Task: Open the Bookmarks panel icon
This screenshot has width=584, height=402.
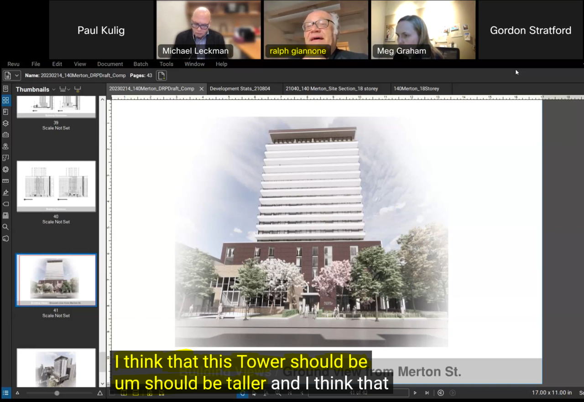Action: click(5, 112)
